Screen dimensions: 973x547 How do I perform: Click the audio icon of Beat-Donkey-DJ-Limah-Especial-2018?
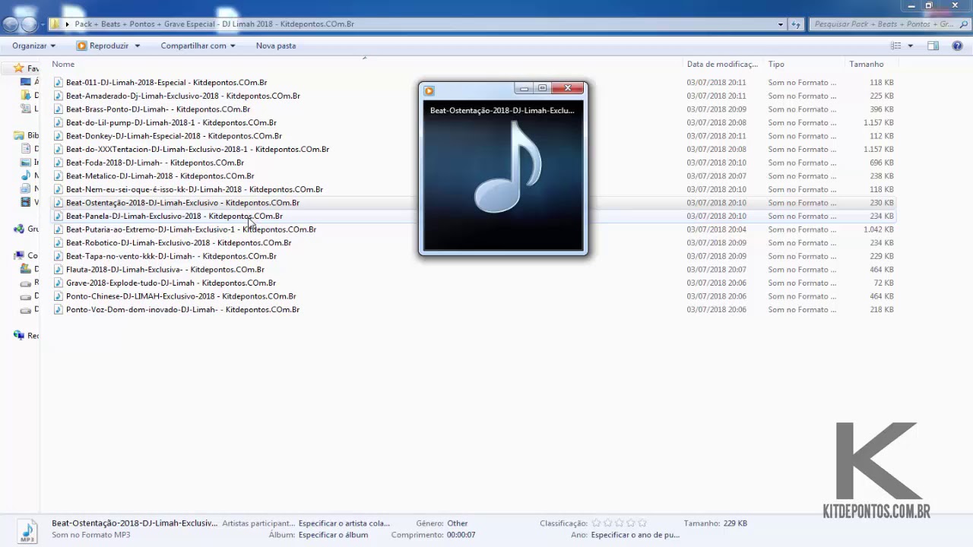(x=59, y=136)
